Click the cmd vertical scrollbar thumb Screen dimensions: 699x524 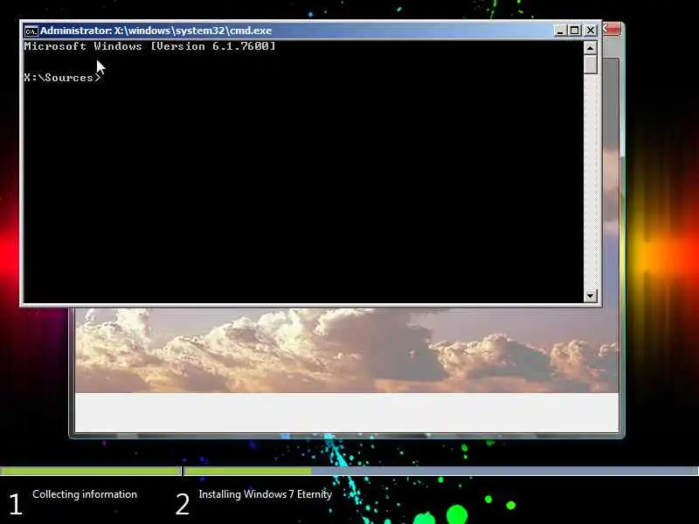[x=591, y=64]
